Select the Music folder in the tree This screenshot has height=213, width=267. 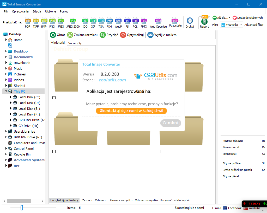18,68
